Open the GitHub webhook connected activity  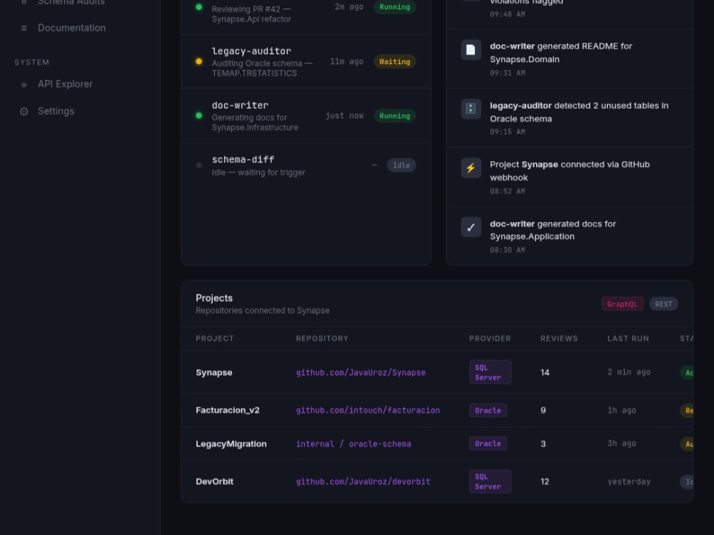(570, 177)
